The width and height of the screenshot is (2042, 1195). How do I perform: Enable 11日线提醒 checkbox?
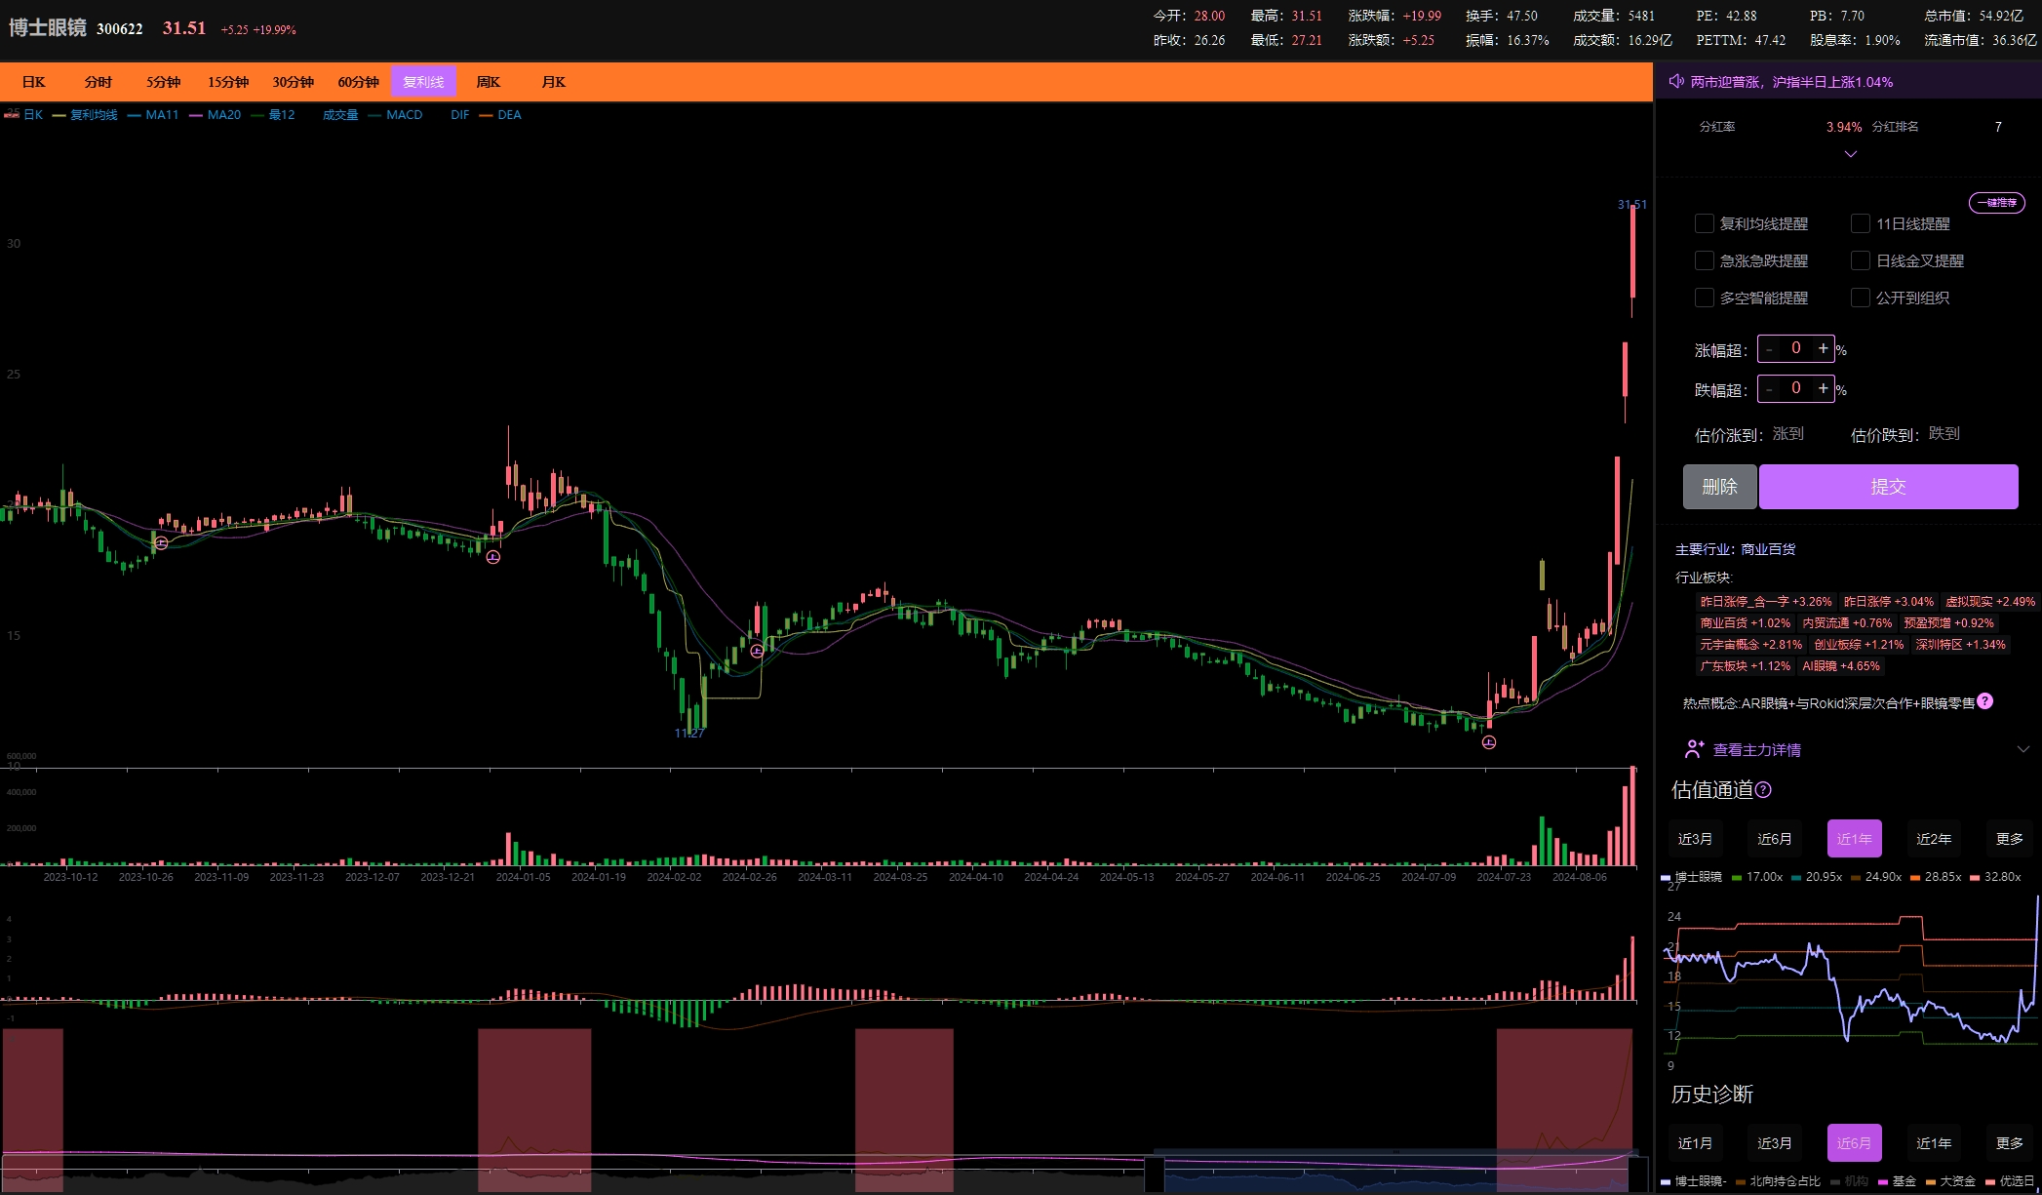click(x=1861, y=223)
